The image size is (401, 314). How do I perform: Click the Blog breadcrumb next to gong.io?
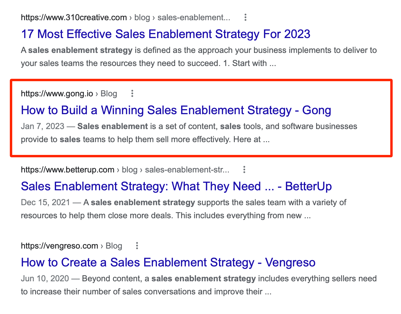coord(109,93)
